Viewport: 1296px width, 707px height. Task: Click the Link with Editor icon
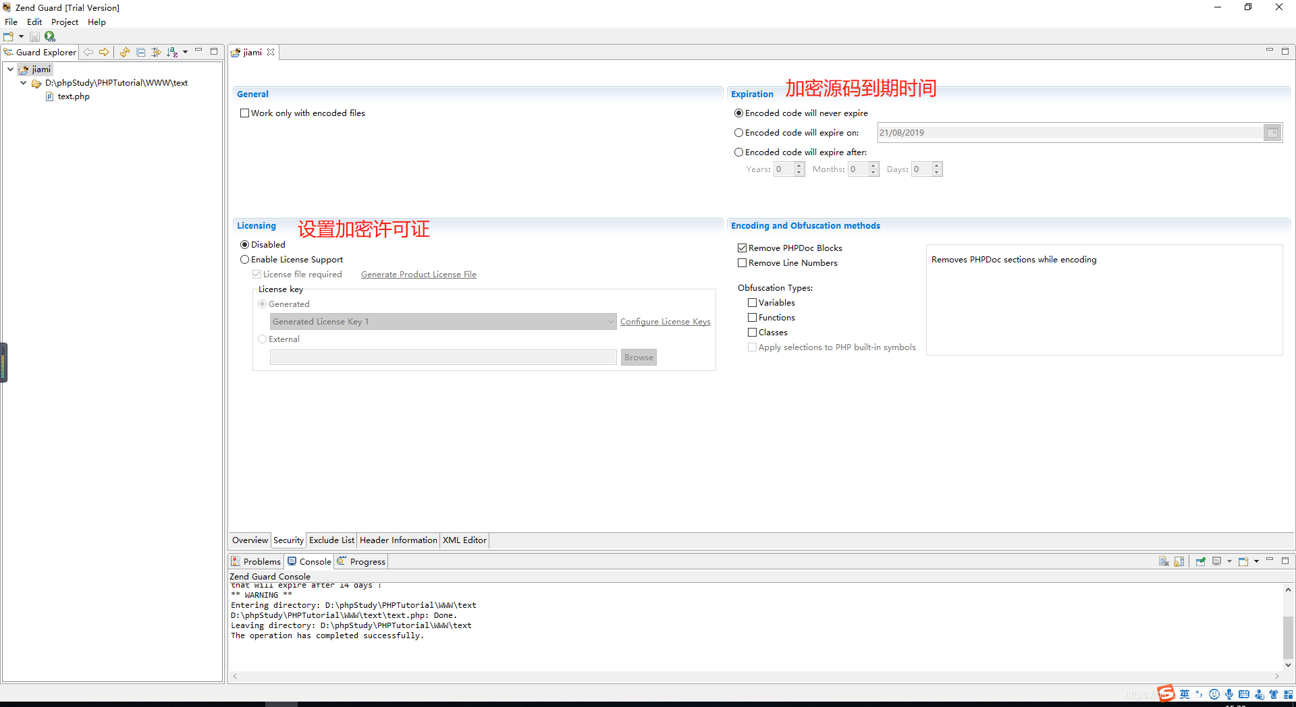click(156, 52)
